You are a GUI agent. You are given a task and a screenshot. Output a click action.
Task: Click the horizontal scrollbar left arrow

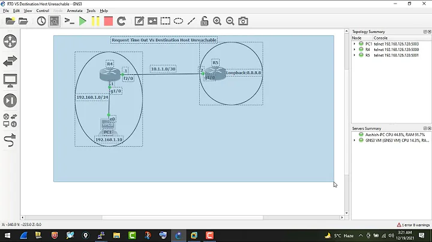click(23, 217)
